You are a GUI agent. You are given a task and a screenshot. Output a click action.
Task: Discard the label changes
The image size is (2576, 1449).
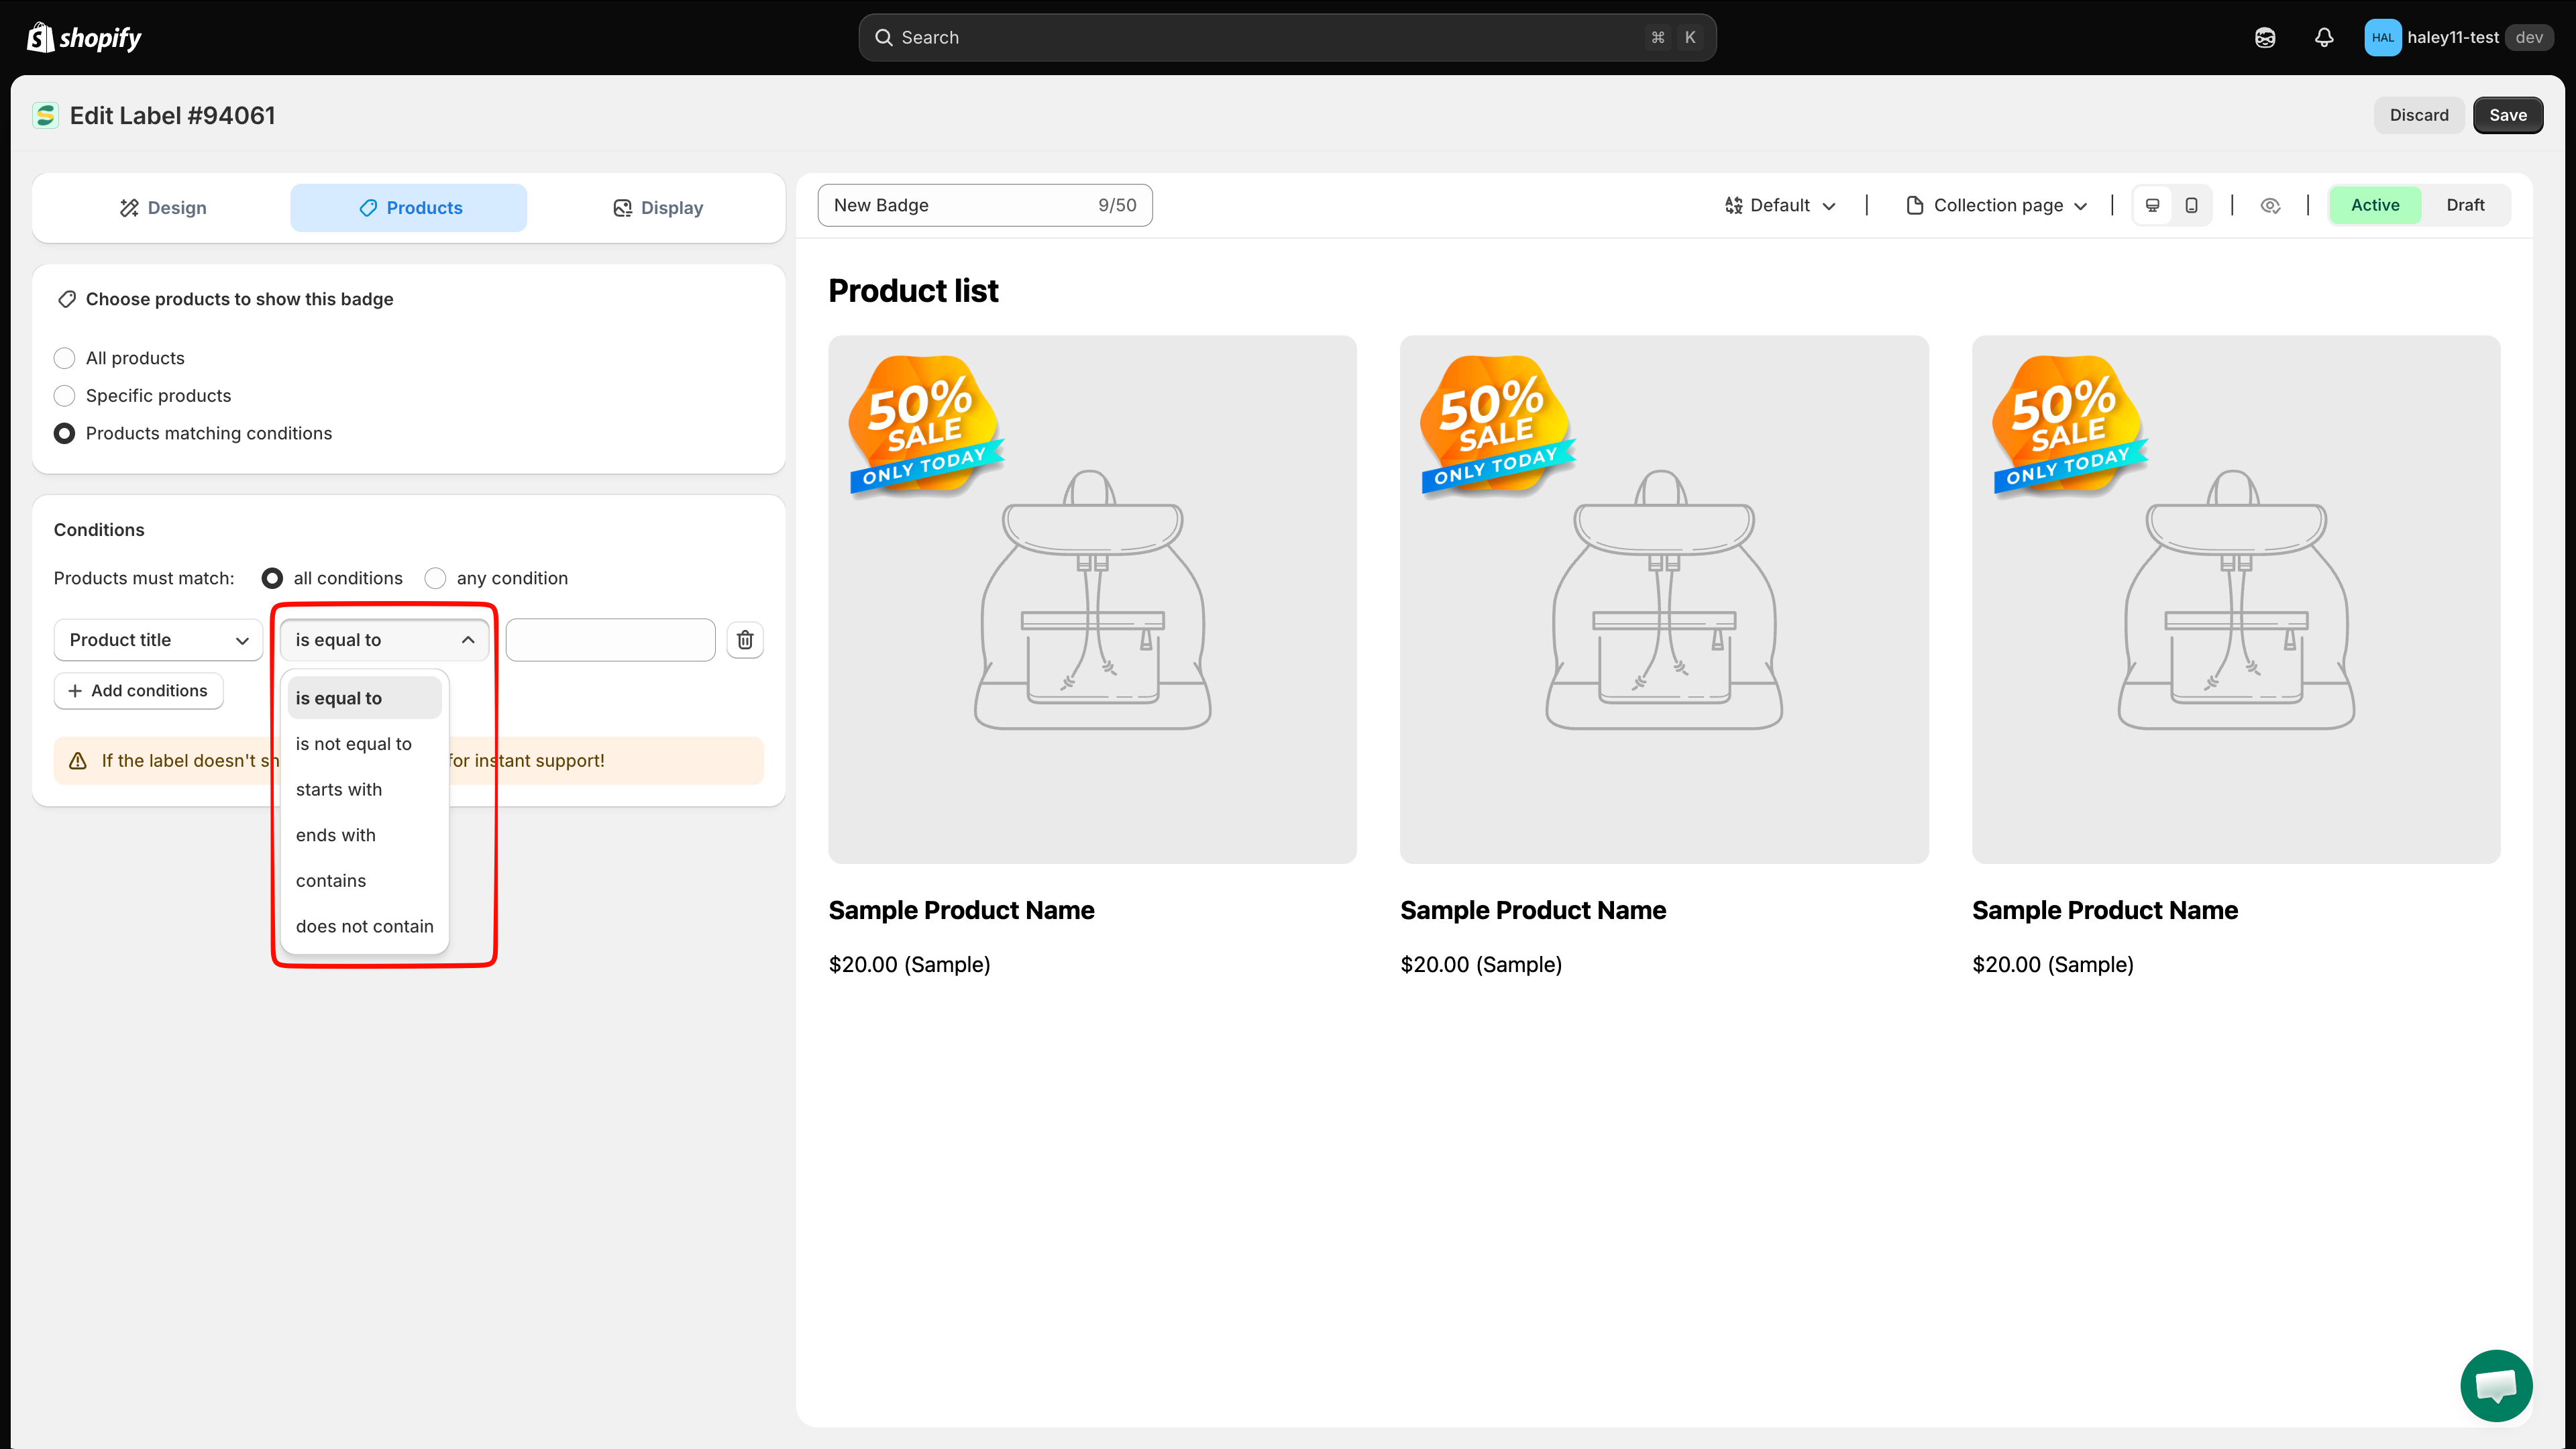(2419, 115)
